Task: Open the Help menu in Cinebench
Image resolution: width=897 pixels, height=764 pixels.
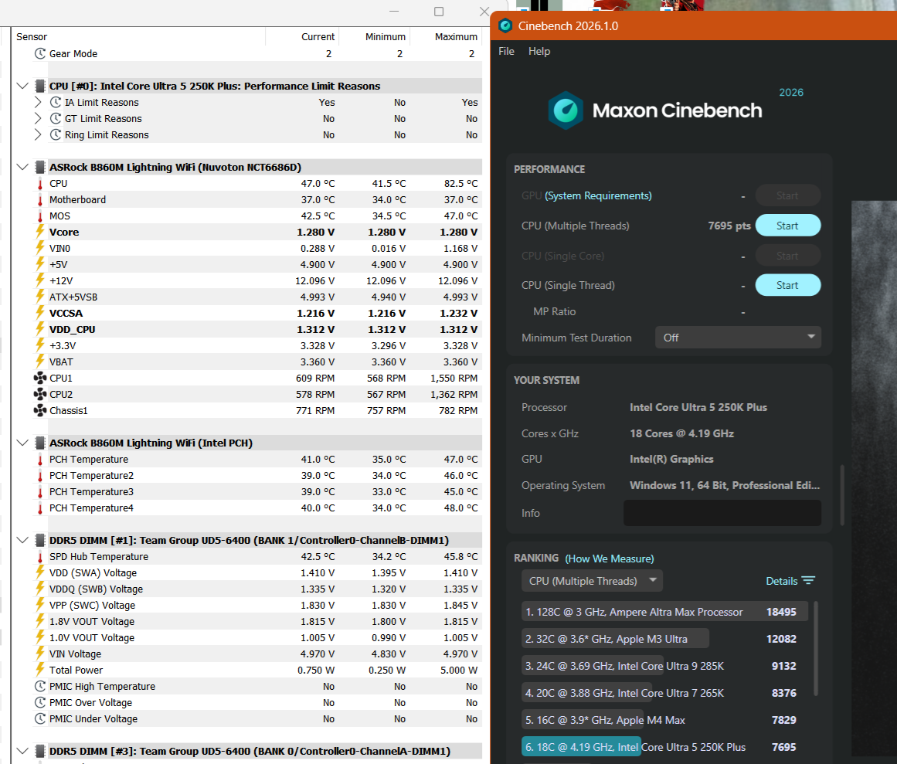Action: pos(539,52)
